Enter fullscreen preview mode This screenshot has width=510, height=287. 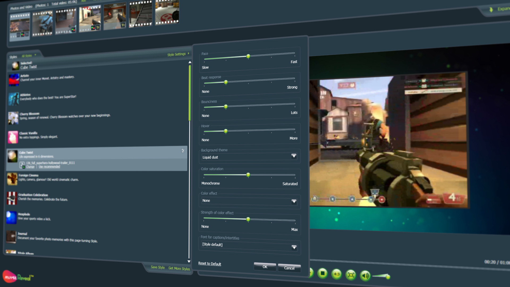(x=351, y=275)
